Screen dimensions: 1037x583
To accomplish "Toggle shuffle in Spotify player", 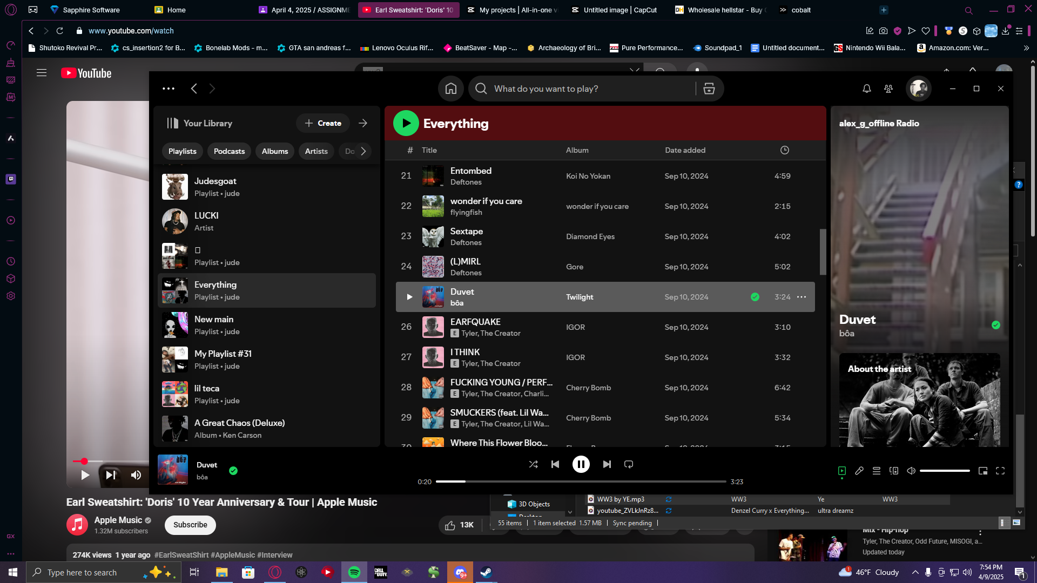I will click(533, 464).
